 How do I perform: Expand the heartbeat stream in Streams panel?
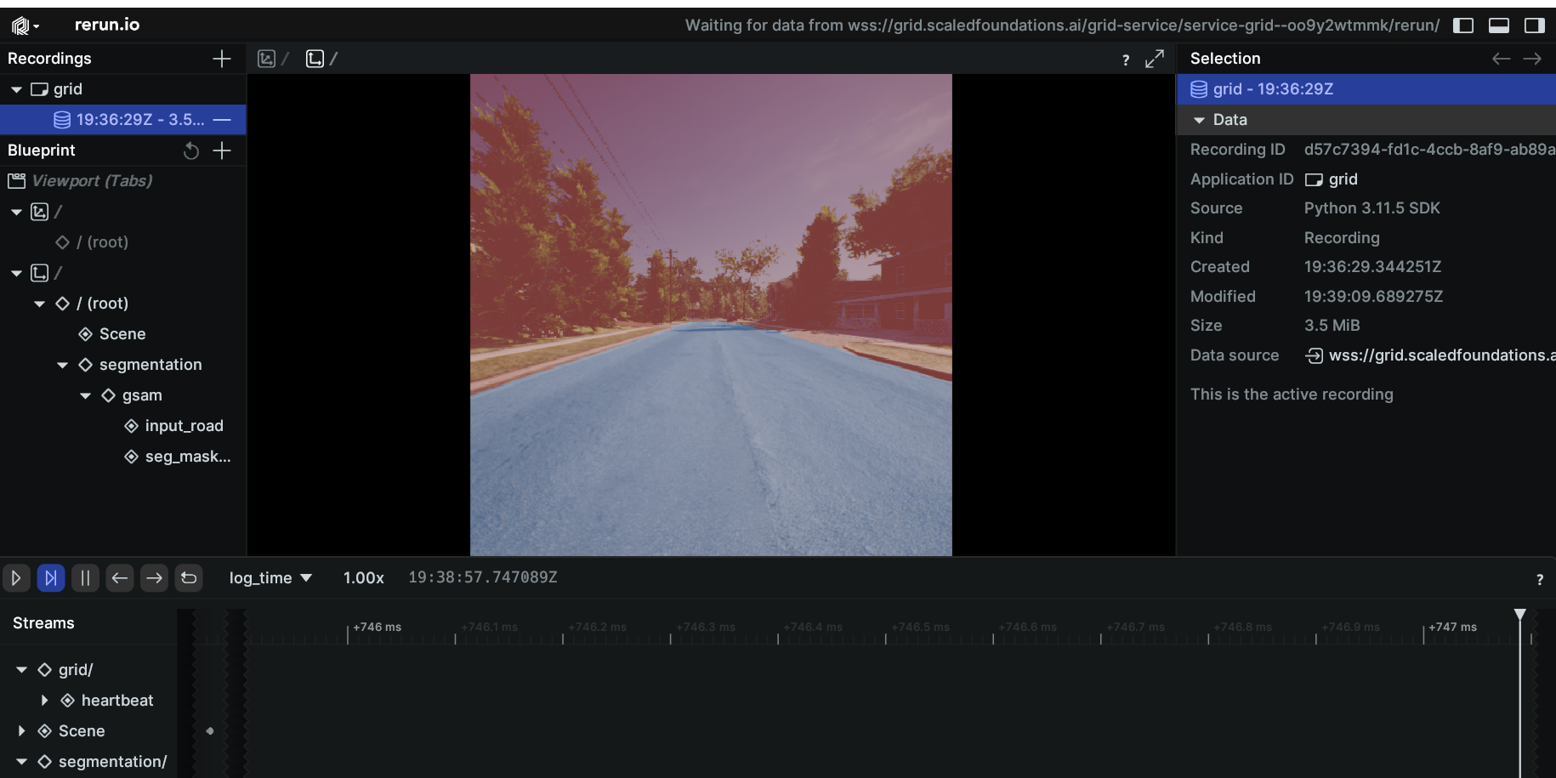click(45, 700)
